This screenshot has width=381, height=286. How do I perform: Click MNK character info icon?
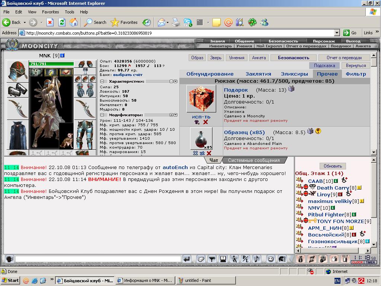(62, 55)
